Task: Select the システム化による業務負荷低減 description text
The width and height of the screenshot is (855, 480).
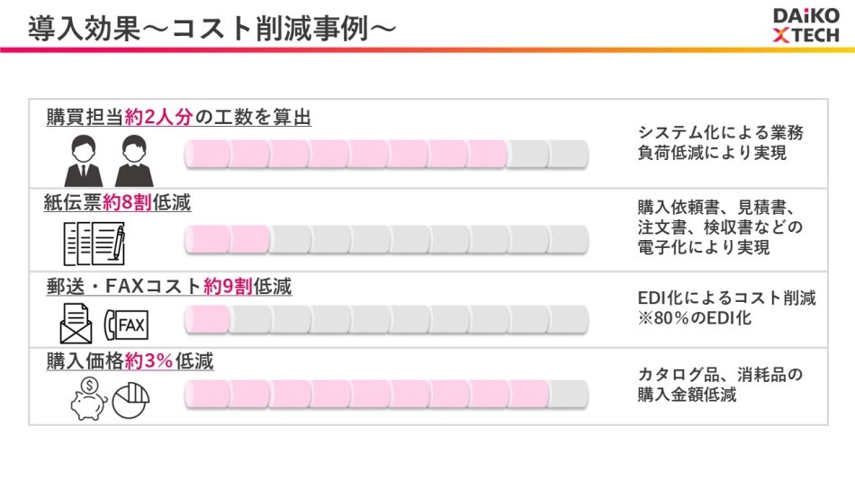Action: [x=720, y=142]
